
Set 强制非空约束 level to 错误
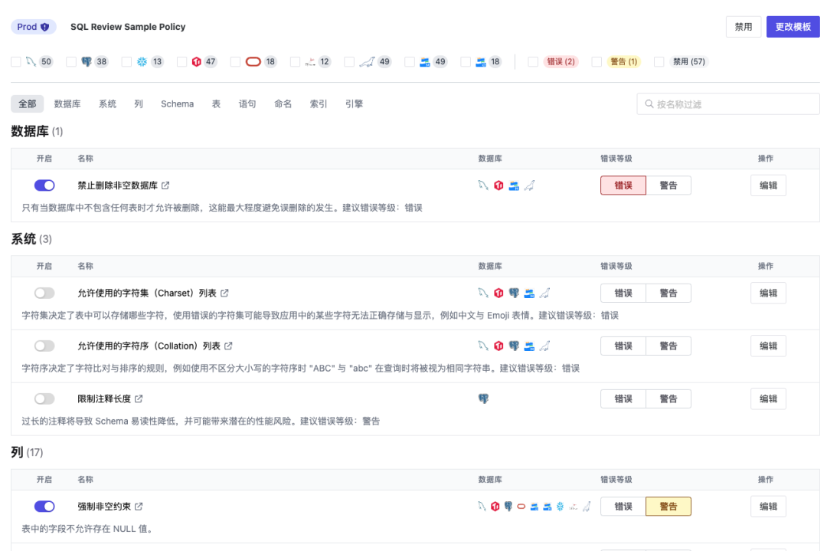[x=623, y=506]
